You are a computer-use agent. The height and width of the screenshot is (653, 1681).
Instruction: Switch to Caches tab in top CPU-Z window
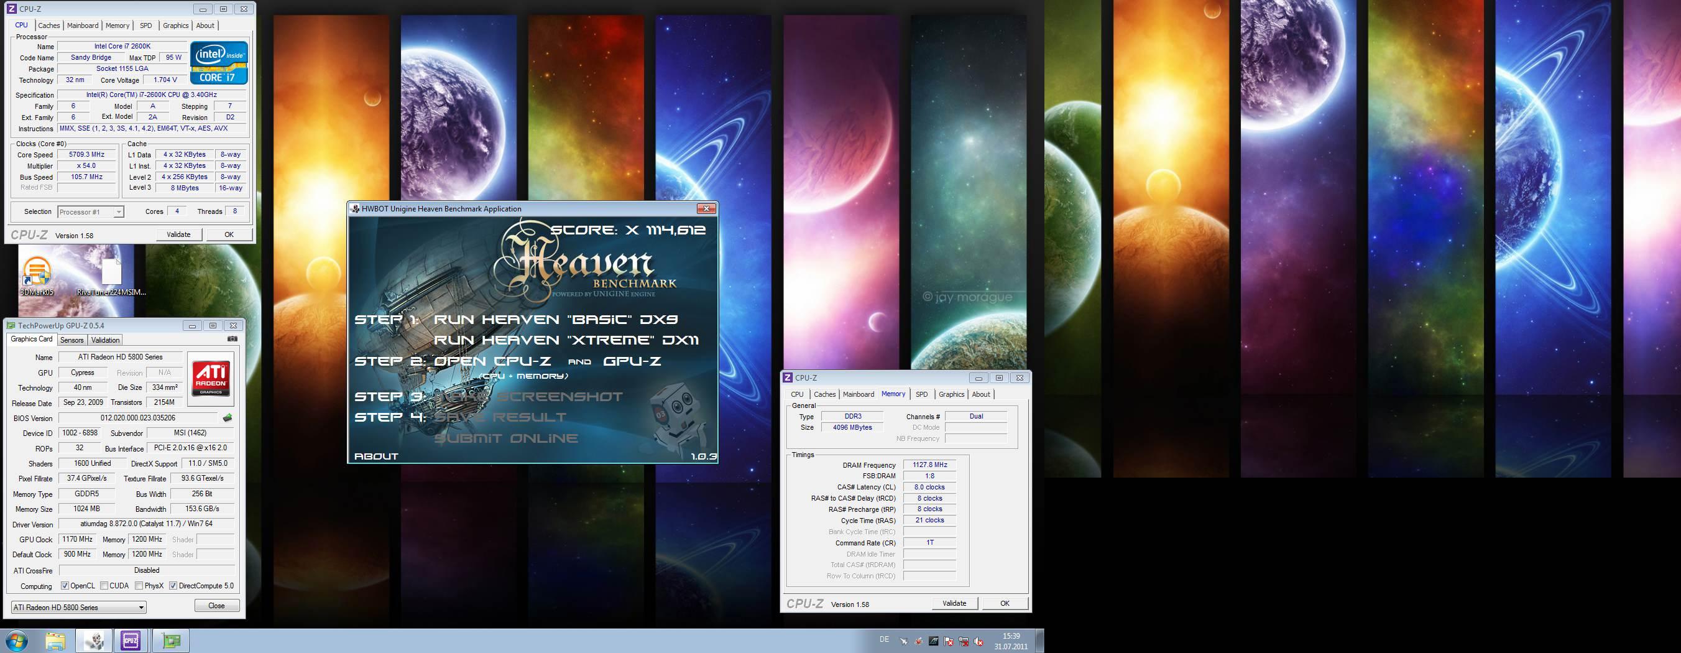point(49,25)
